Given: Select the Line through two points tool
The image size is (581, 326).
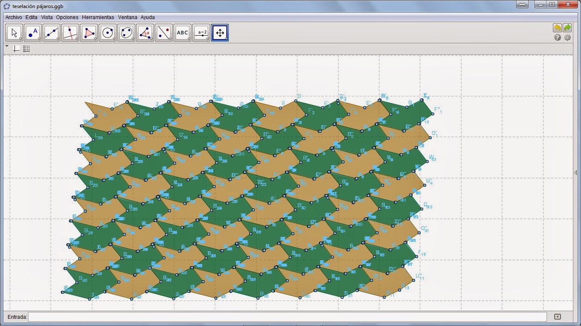Looking at the screenshot, I should coord(51,33).
